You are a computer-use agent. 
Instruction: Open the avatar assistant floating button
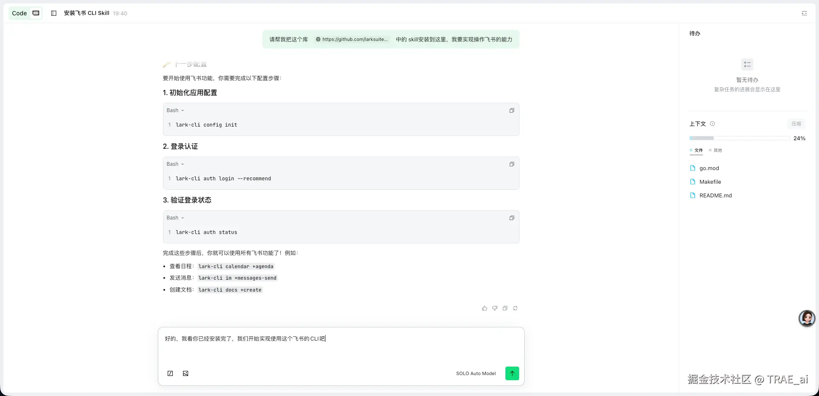coord(807,318)
